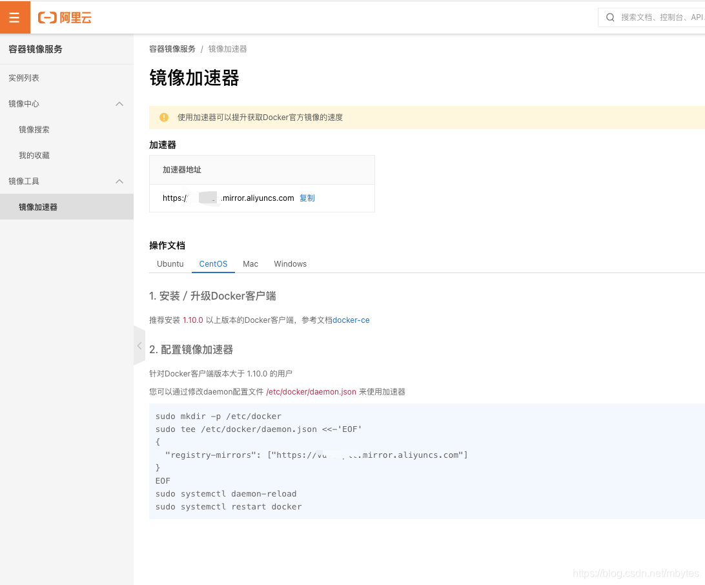Click the 容器镜像服务 sidebar title
Viewport: 705px width, 585px height.
point(36,49)
